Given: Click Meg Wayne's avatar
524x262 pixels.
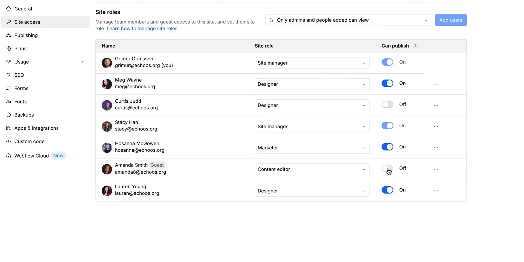Looking at the screenshot, I should tap(107, 84).
